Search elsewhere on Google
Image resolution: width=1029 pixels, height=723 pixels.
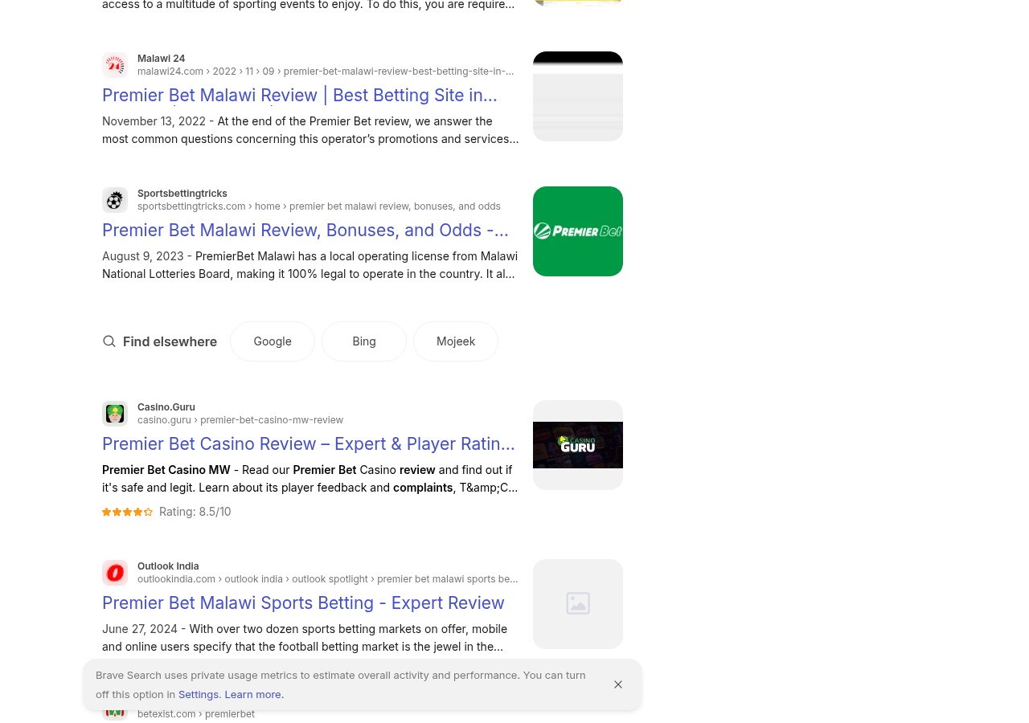tap(273, 341)
